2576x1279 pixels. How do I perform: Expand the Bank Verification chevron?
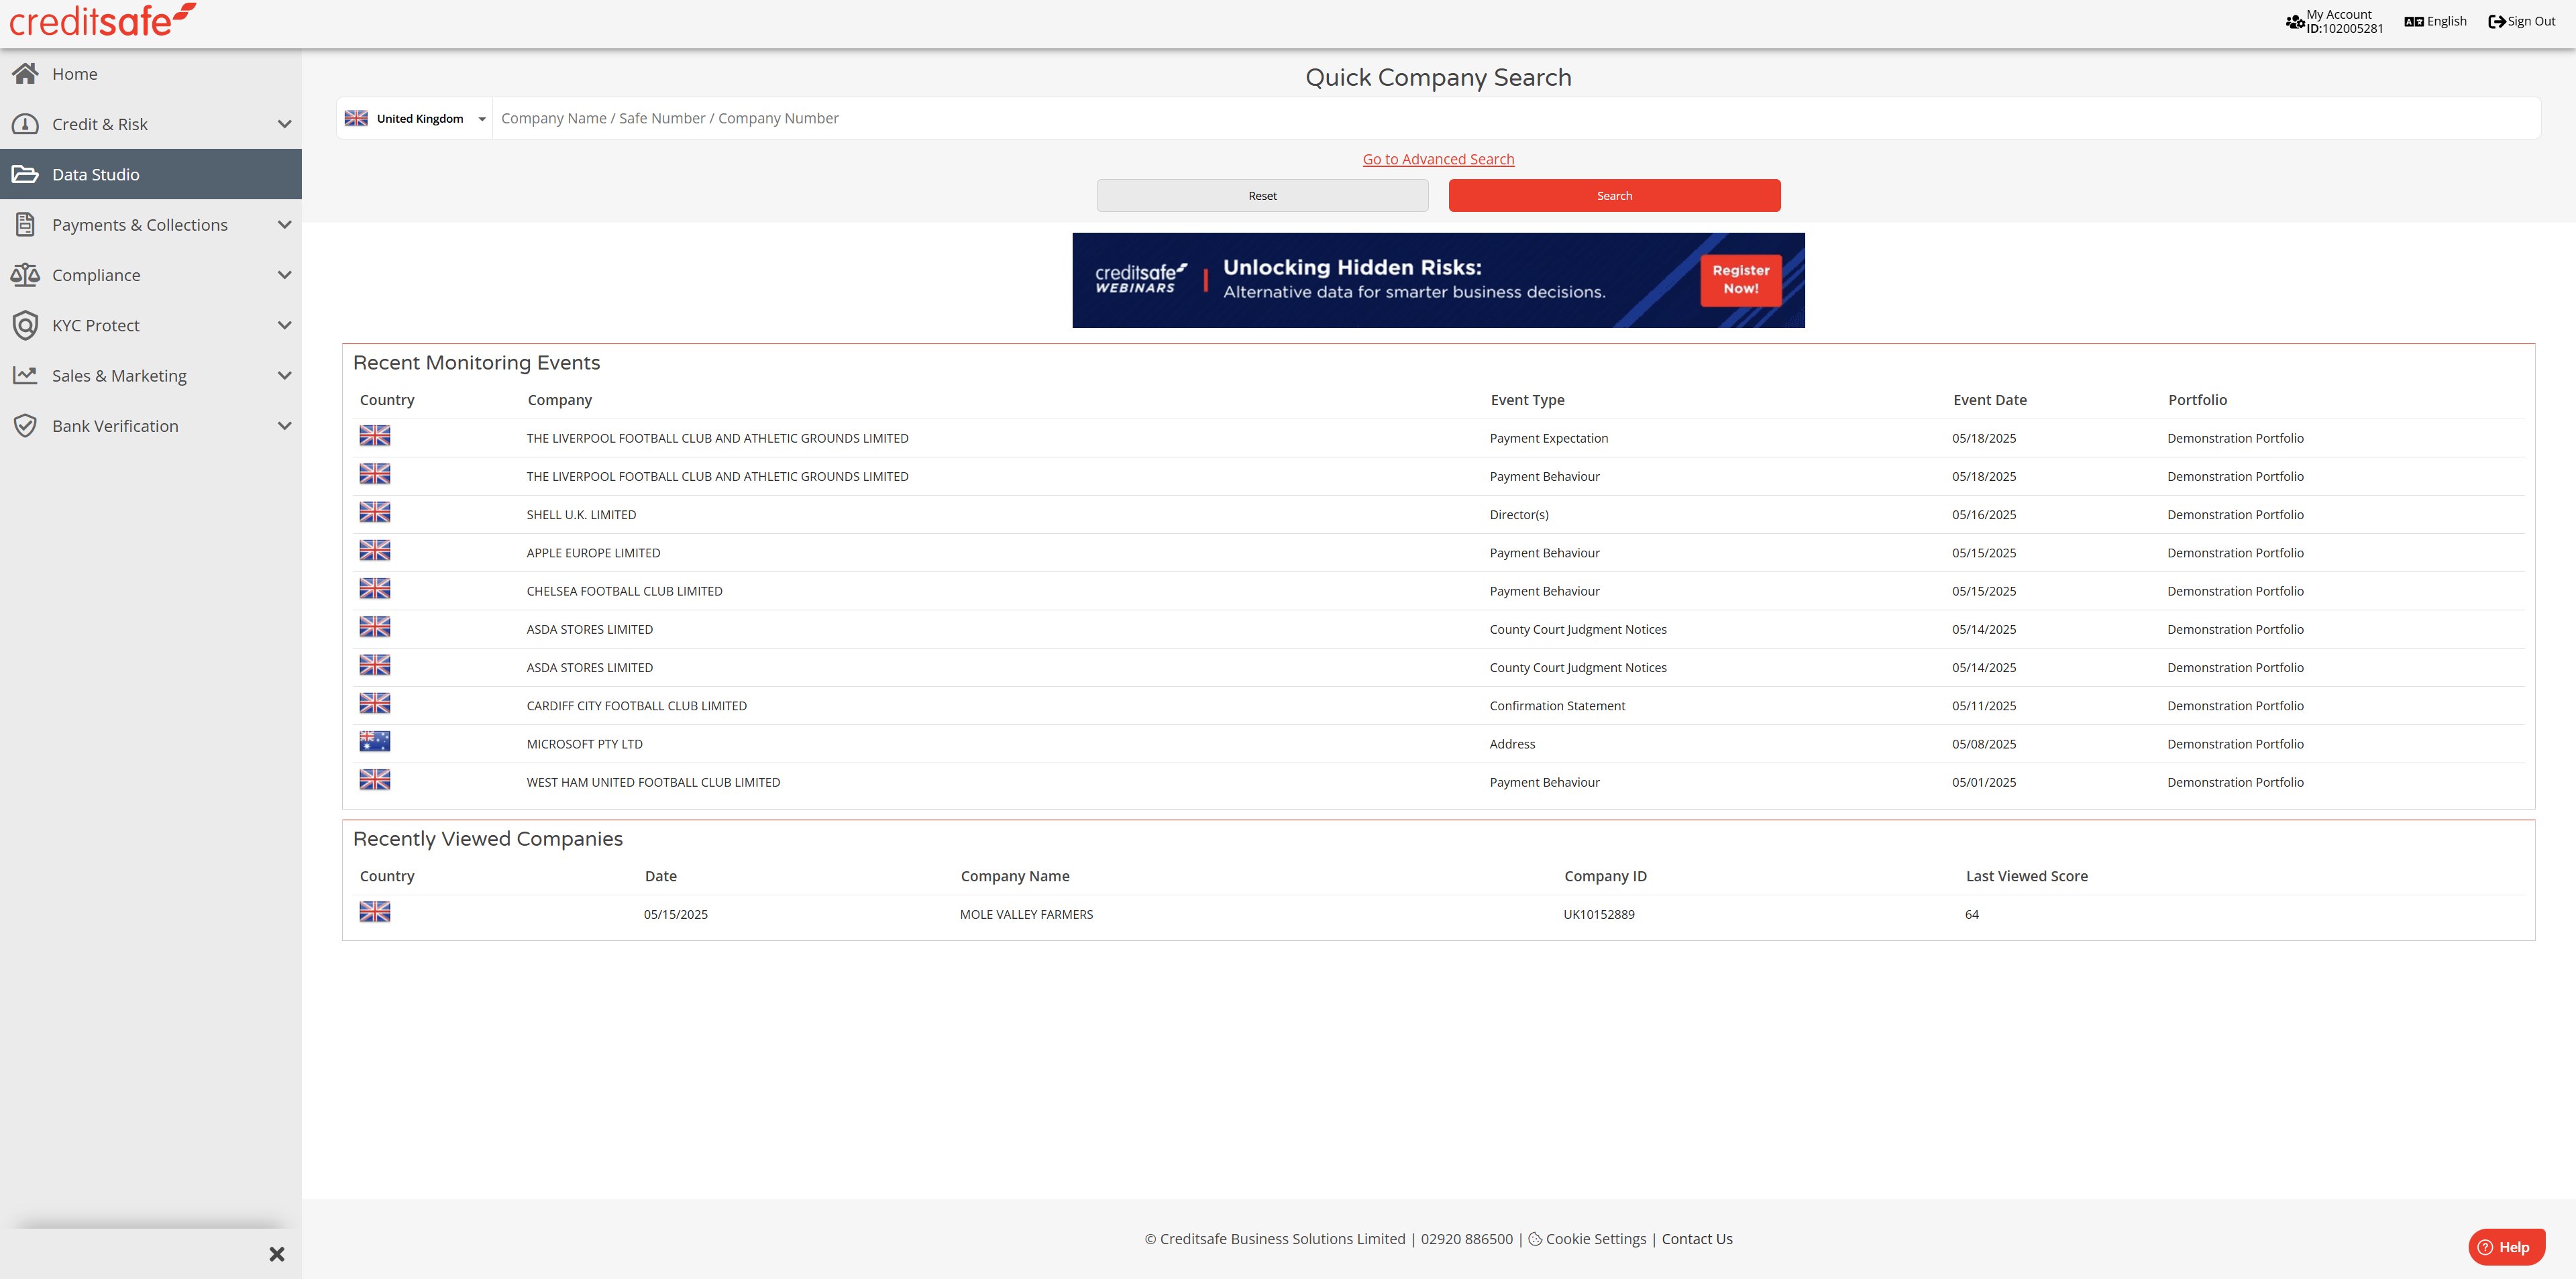[284, 426]
